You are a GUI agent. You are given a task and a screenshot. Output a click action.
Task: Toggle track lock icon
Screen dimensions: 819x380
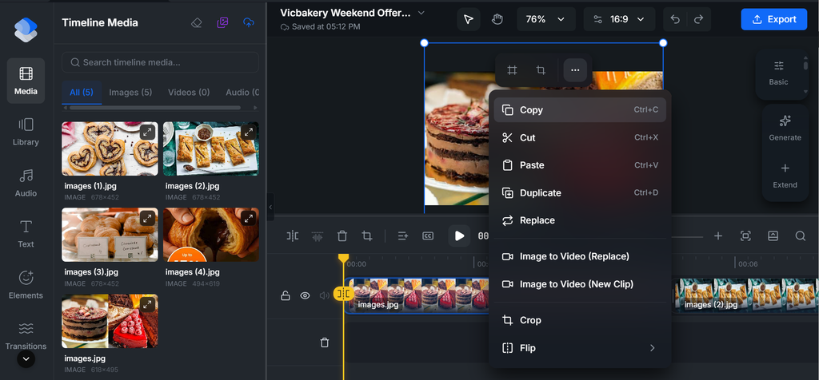[286, 295]
